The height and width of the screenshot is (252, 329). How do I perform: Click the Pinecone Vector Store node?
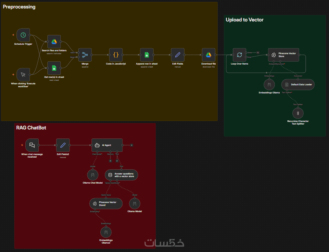[284, 55]
